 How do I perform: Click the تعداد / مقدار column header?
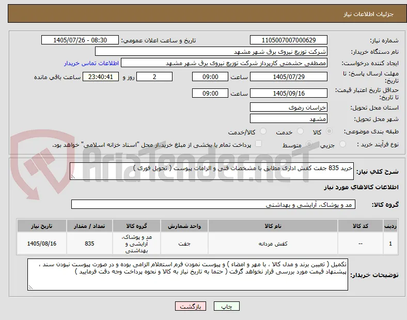pyautogui.click(x=89, y=226)
